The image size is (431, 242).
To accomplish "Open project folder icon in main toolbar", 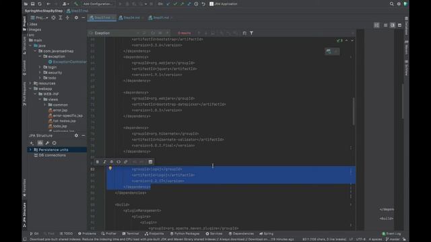I will 26,4.
